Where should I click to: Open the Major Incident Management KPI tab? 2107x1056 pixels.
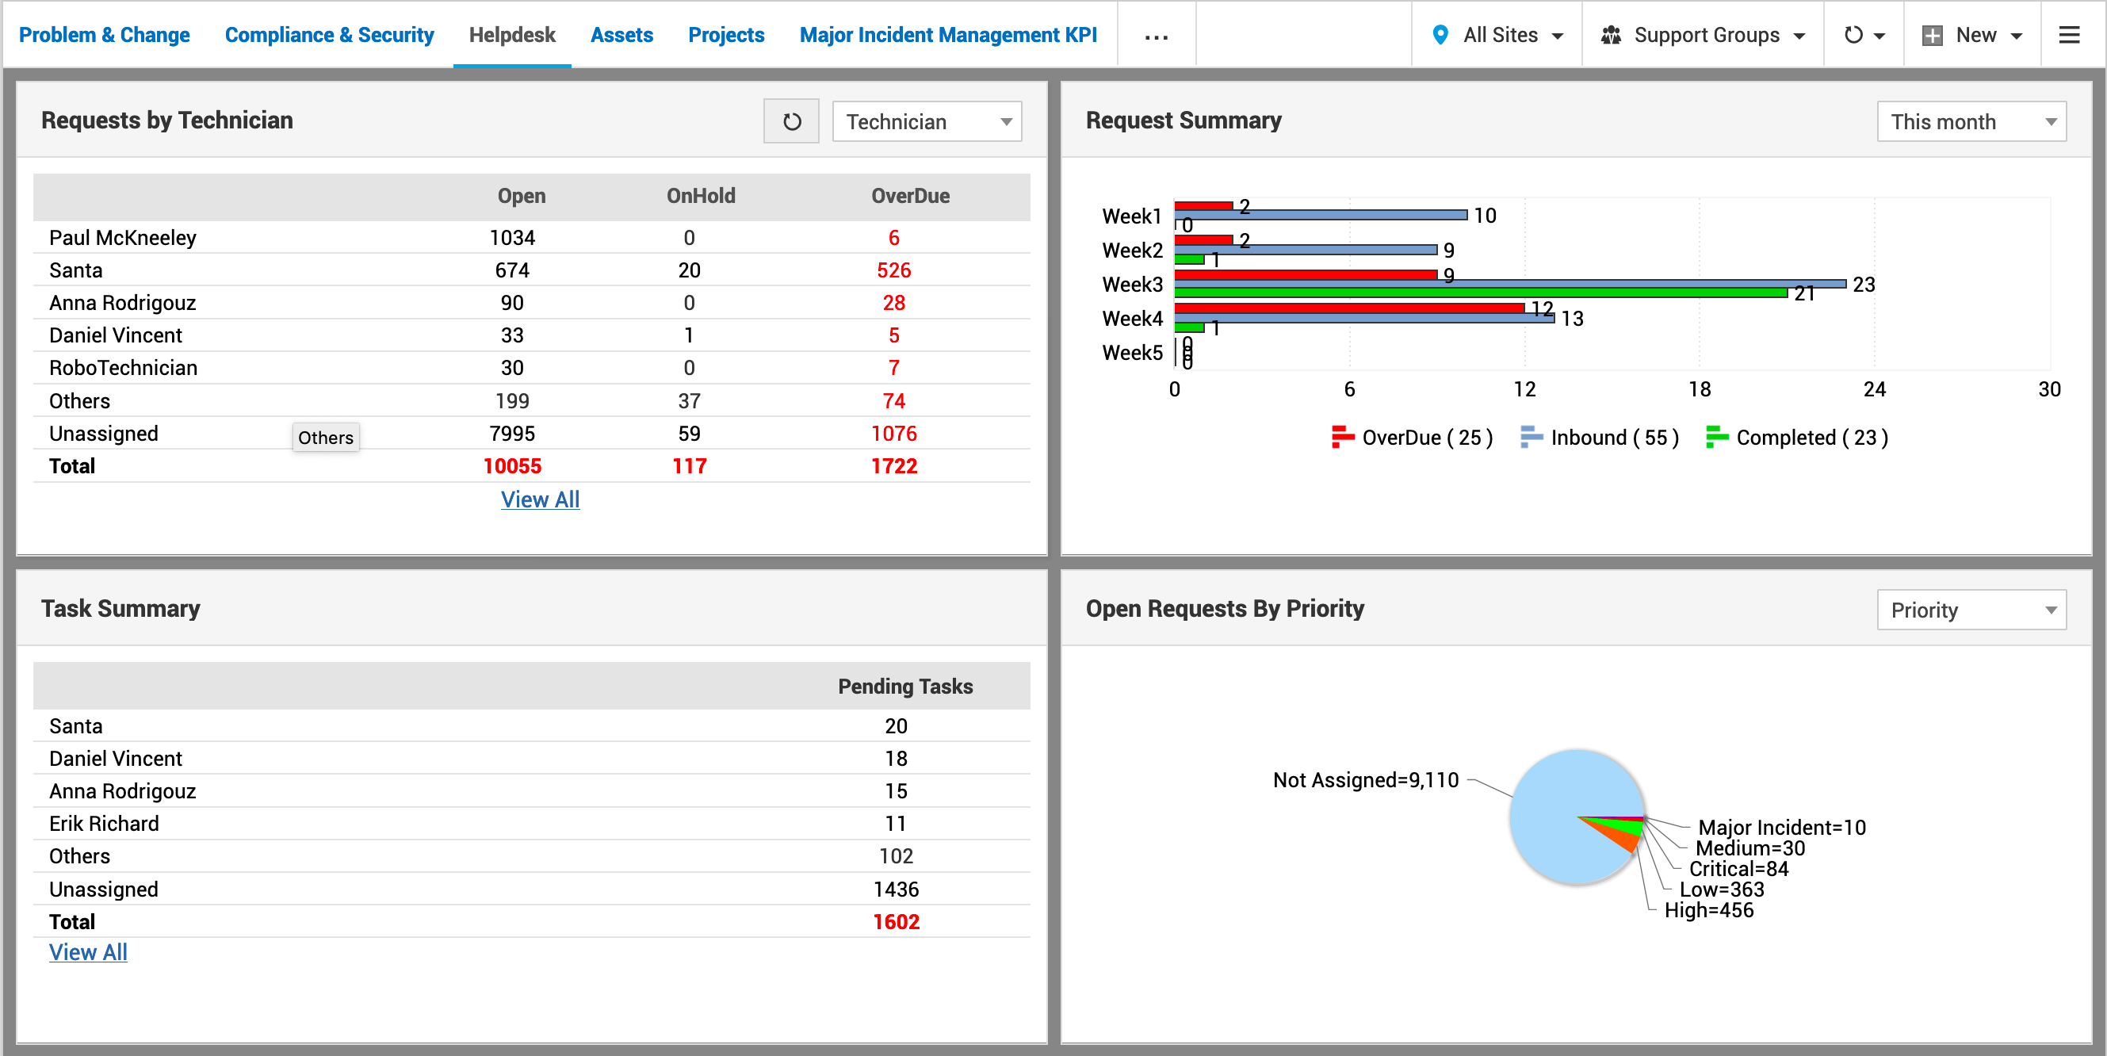[x=948, y=34]
